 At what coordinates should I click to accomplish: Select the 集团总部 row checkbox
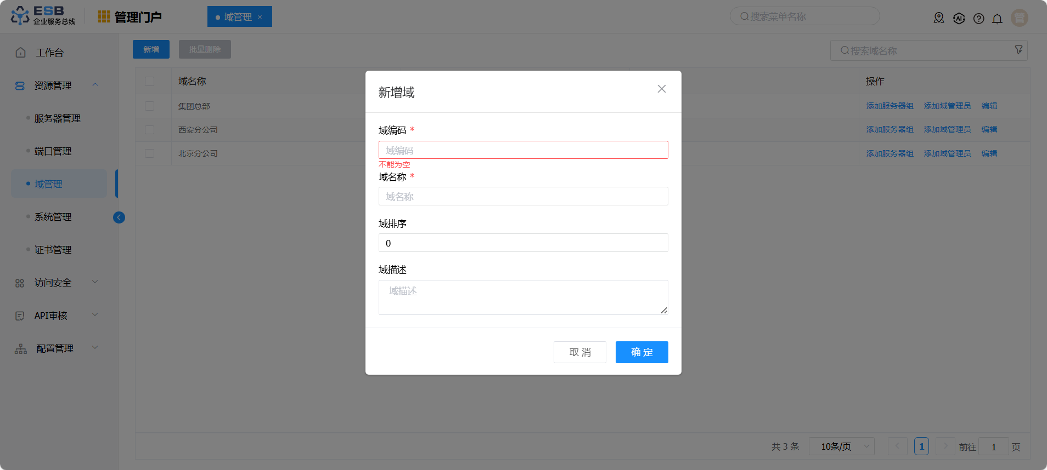pos(150,106)
